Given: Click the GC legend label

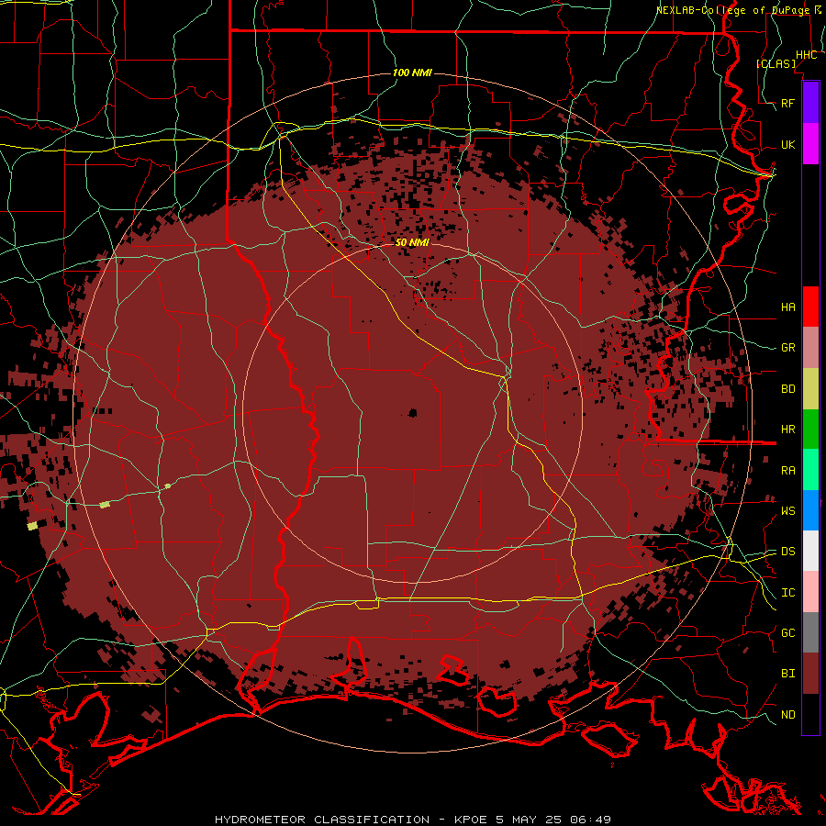Looking at the screenshot, I should pos(787,633).
